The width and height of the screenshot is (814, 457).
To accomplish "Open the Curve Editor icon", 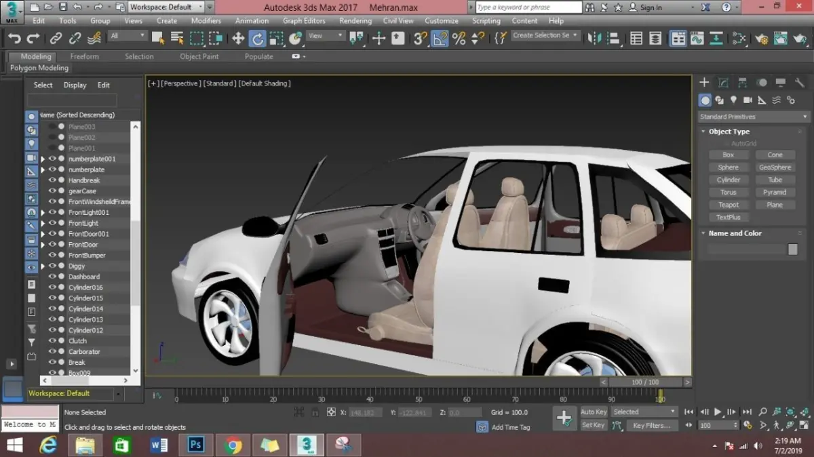I will 697,39.
